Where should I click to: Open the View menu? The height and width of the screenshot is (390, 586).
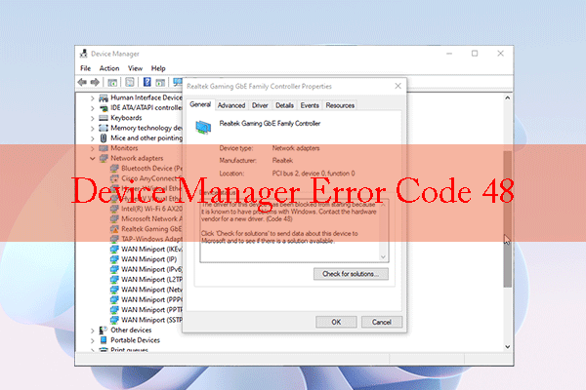click(x=135, y=68)
